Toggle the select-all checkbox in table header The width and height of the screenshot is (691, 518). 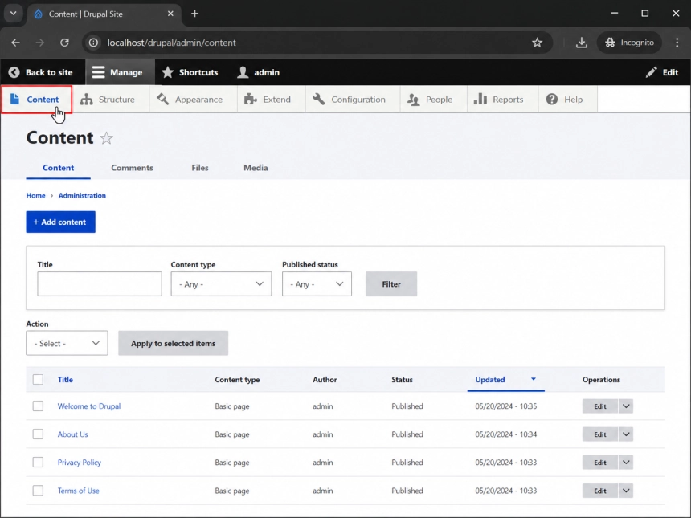point(38,379)
